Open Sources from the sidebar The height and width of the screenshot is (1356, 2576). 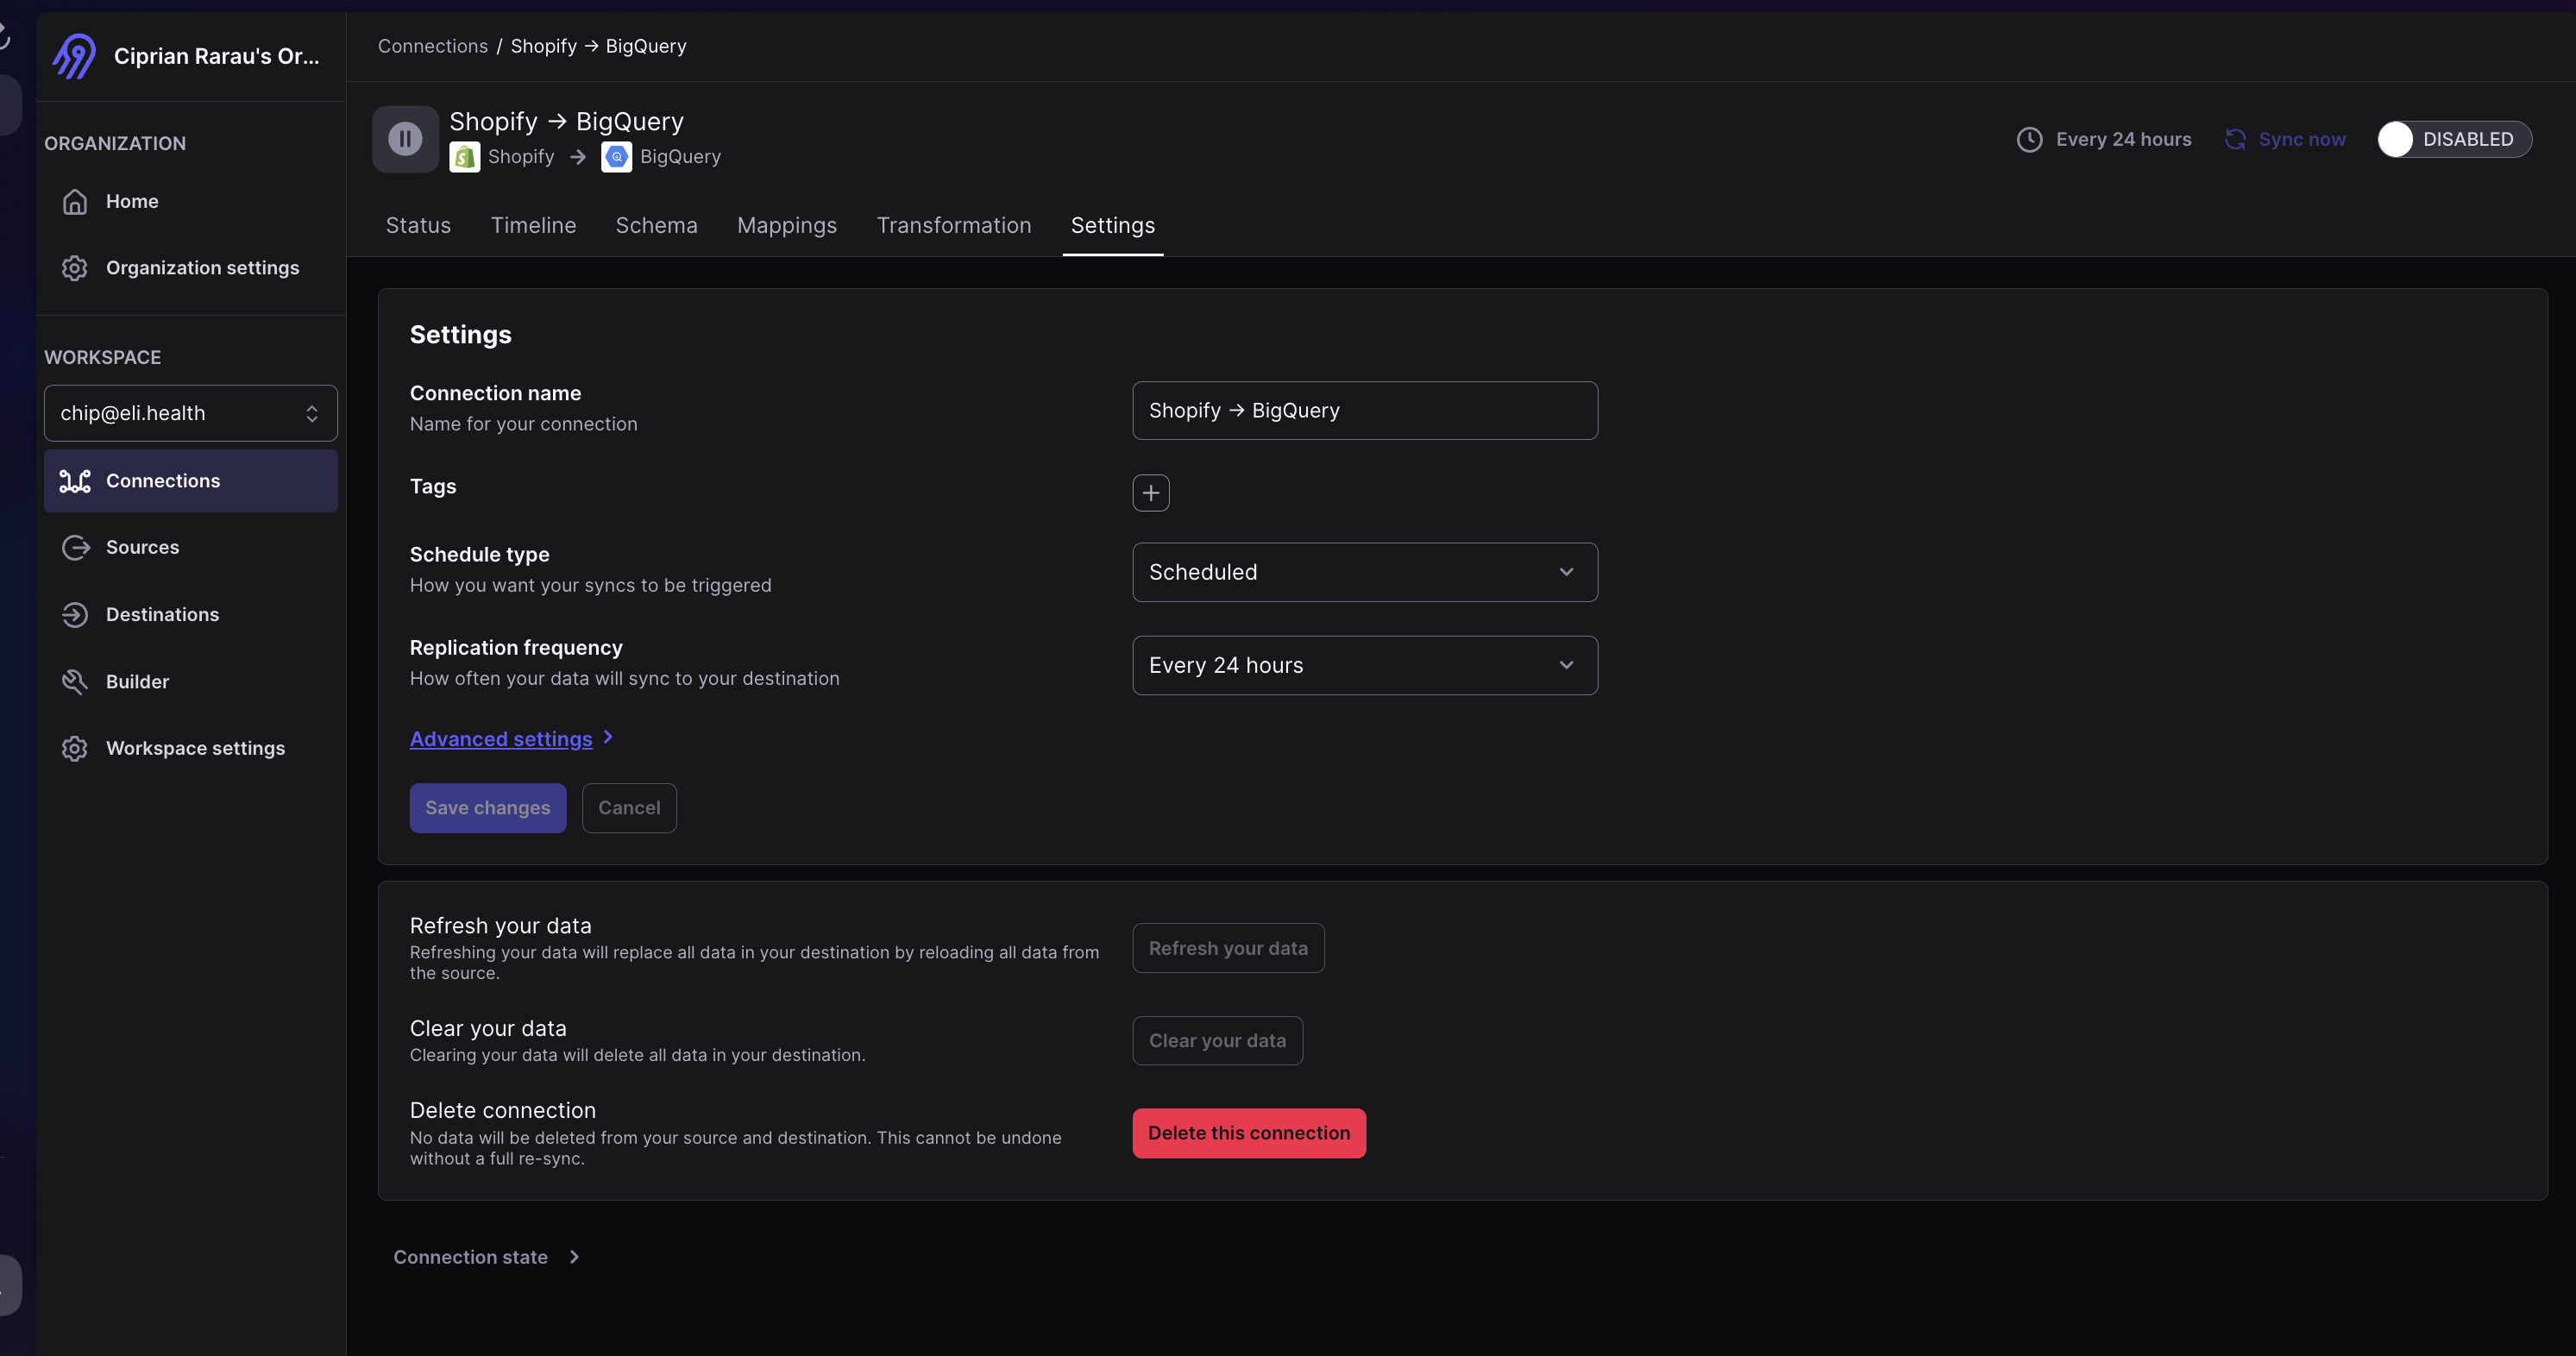click(x=143, y=547)
